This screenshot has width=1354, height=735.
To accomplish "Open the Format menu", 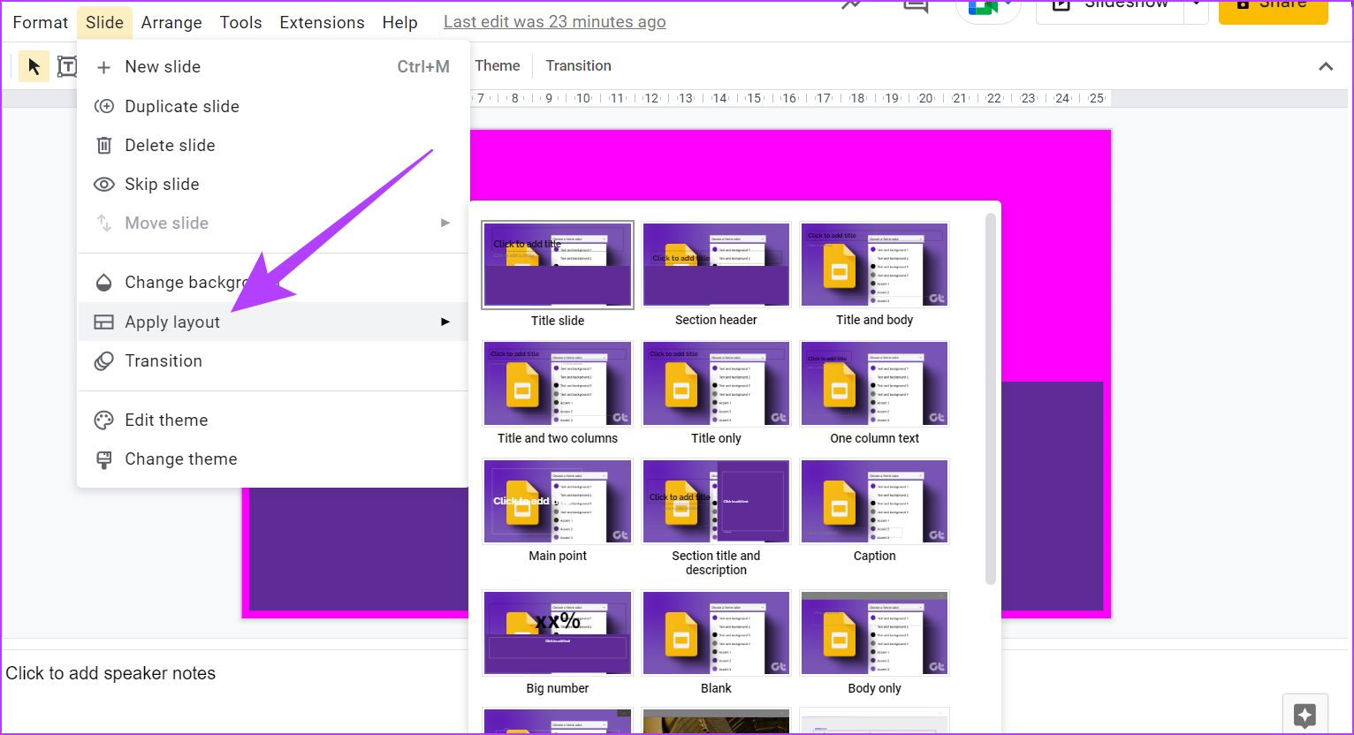I will 40,22.
